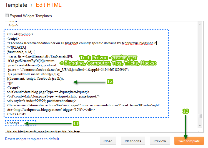Click the if (d.getElementById(id)) return line
Viewport: 208px width, 148px height.
(32, 61)
